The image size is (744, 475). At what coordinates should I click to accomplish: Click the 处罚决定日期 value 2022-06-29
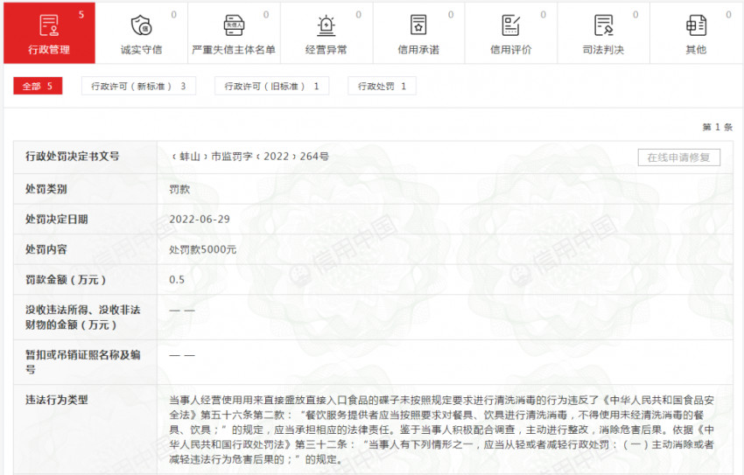[x=200, y=219]
